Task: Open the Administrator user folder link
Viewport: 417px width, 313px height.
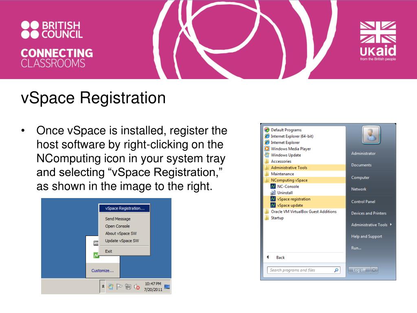Action: [363, 153]
